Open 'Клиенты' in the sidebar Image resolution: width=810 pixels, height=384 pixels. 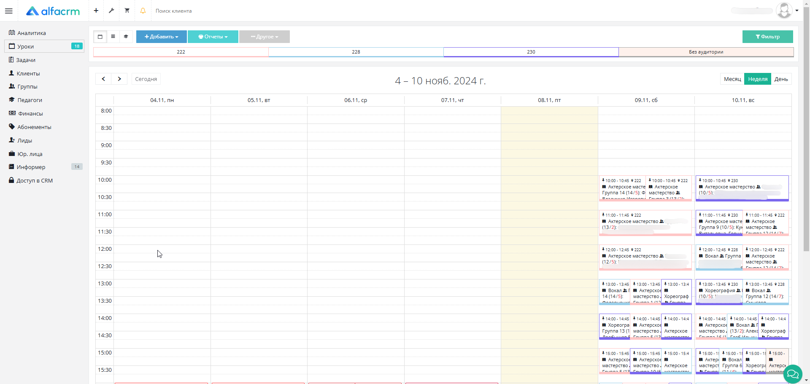(28, 73)
